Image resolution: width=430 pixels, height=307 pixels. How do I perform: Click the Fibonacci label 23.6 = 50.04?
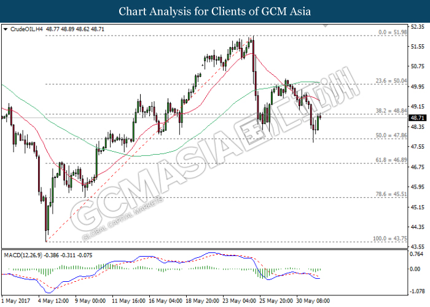click(x=391, y=81)
